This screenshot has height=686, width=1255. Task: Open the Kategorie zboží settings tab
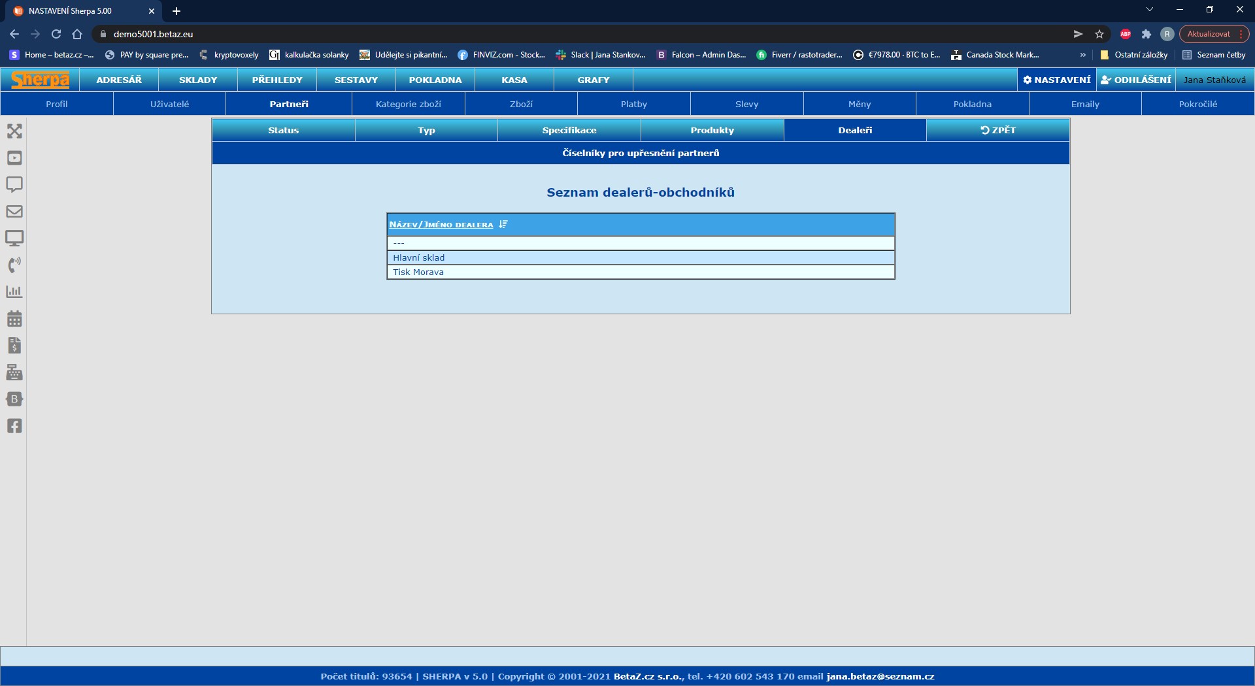pos(409,104)
